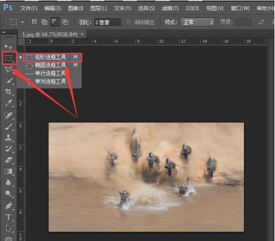
Task: Open the 文件(F) menu
Action: pos(29,8)
